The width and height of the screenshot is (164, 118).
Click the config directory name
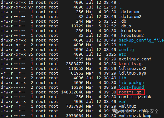(x=126, y=50)
